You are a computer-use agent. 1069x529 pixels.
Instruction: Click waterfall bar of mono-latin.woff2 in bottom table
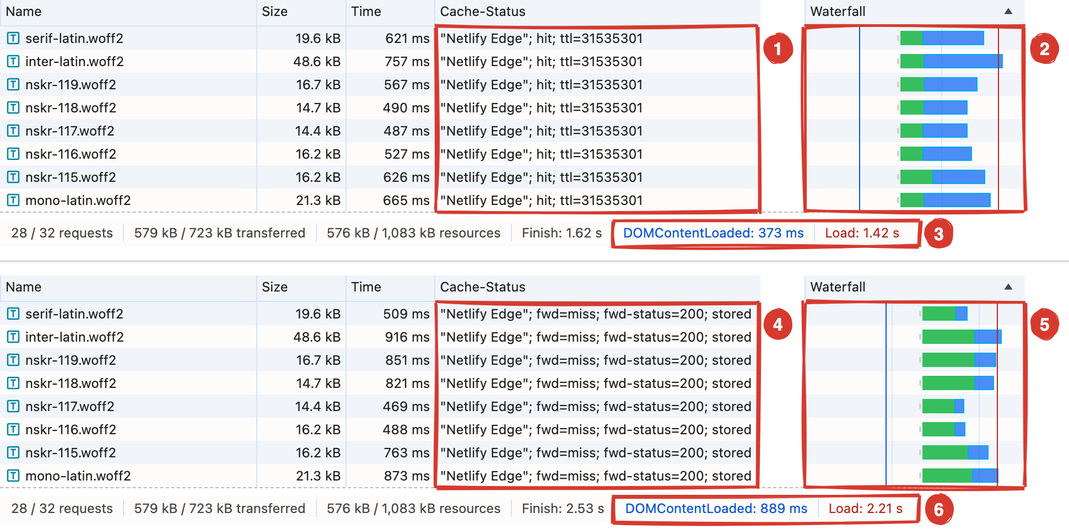point(959,476)
